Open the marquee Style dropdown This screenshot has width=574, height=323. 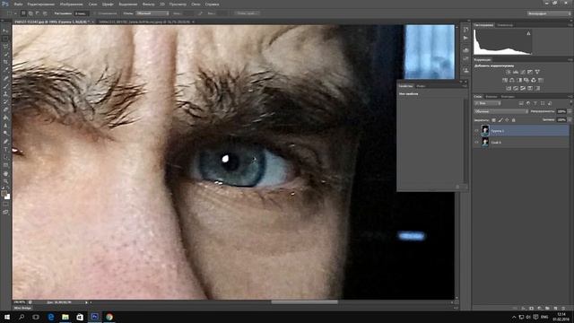pos(152,13)
